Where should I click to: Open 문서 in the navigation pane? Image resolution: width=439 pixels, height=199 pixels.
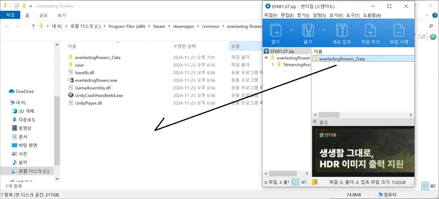pos(19,137)
